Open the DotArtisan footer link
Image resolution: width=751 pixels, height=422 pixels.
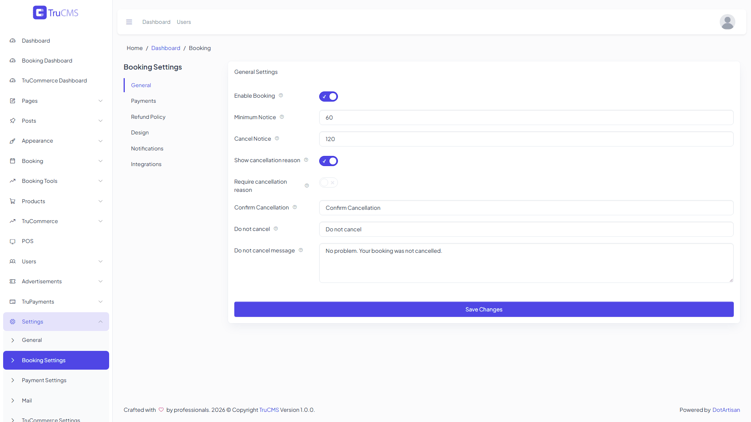pyautogui.click(x=726, y=410)
